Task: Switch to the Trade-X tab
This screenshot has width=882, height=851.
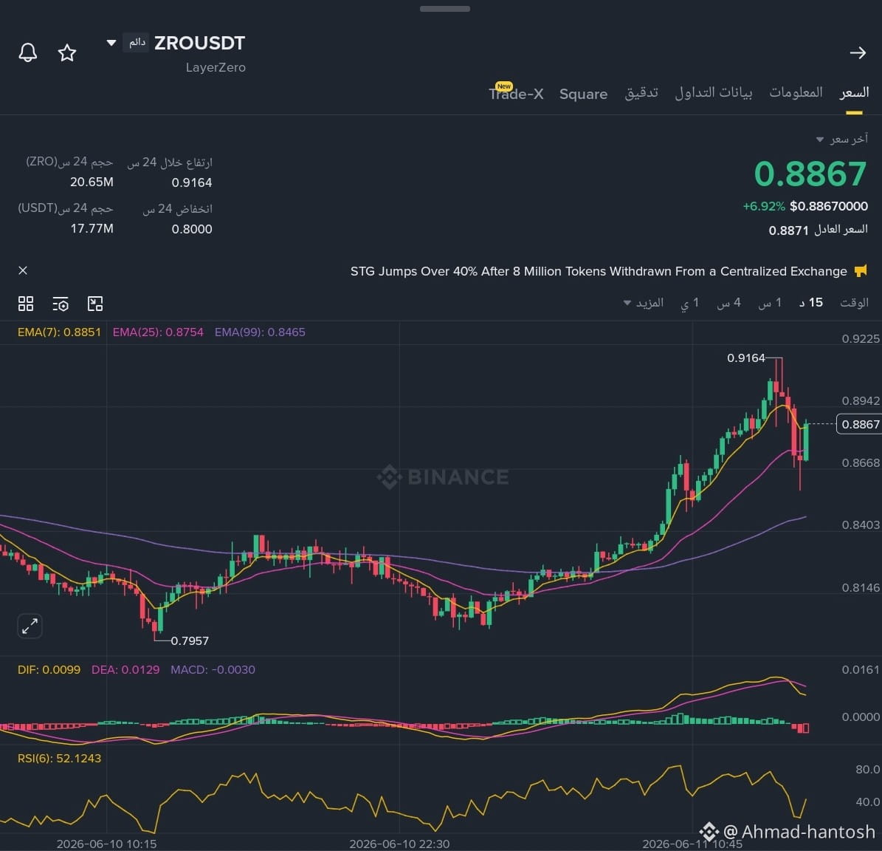Action: [x=516, y=93]
